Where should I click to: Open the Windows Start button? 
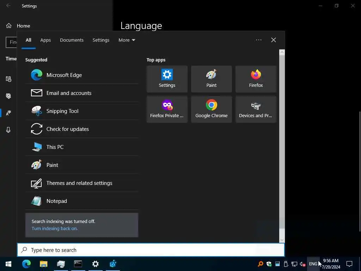coord(8,264)
